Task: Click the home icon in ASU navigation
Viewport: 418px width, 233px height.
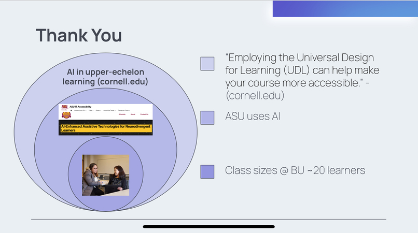Action: point(71,110)
